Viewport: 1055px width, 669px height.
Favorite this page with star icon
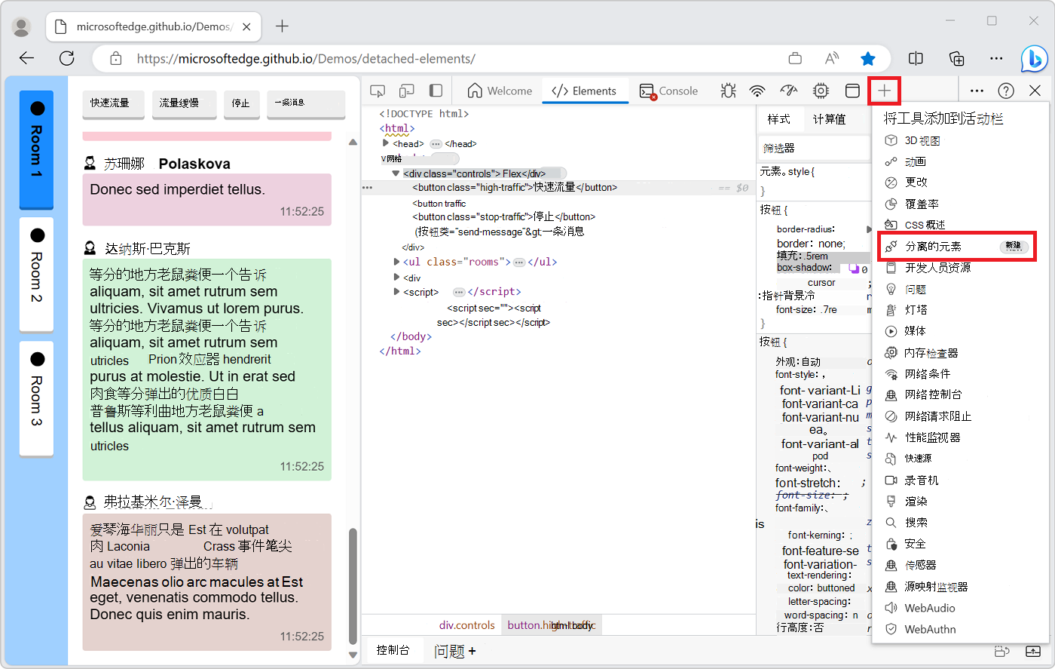868,59
